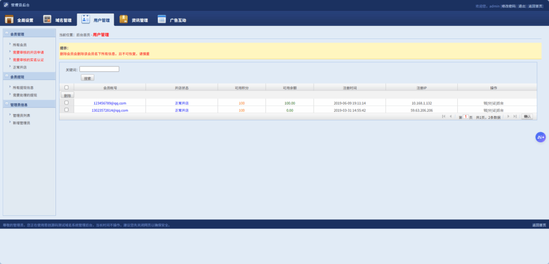This screenshot has width=549, height=264.
Task: Click the 搜索 button
Action: click(87, 78)
